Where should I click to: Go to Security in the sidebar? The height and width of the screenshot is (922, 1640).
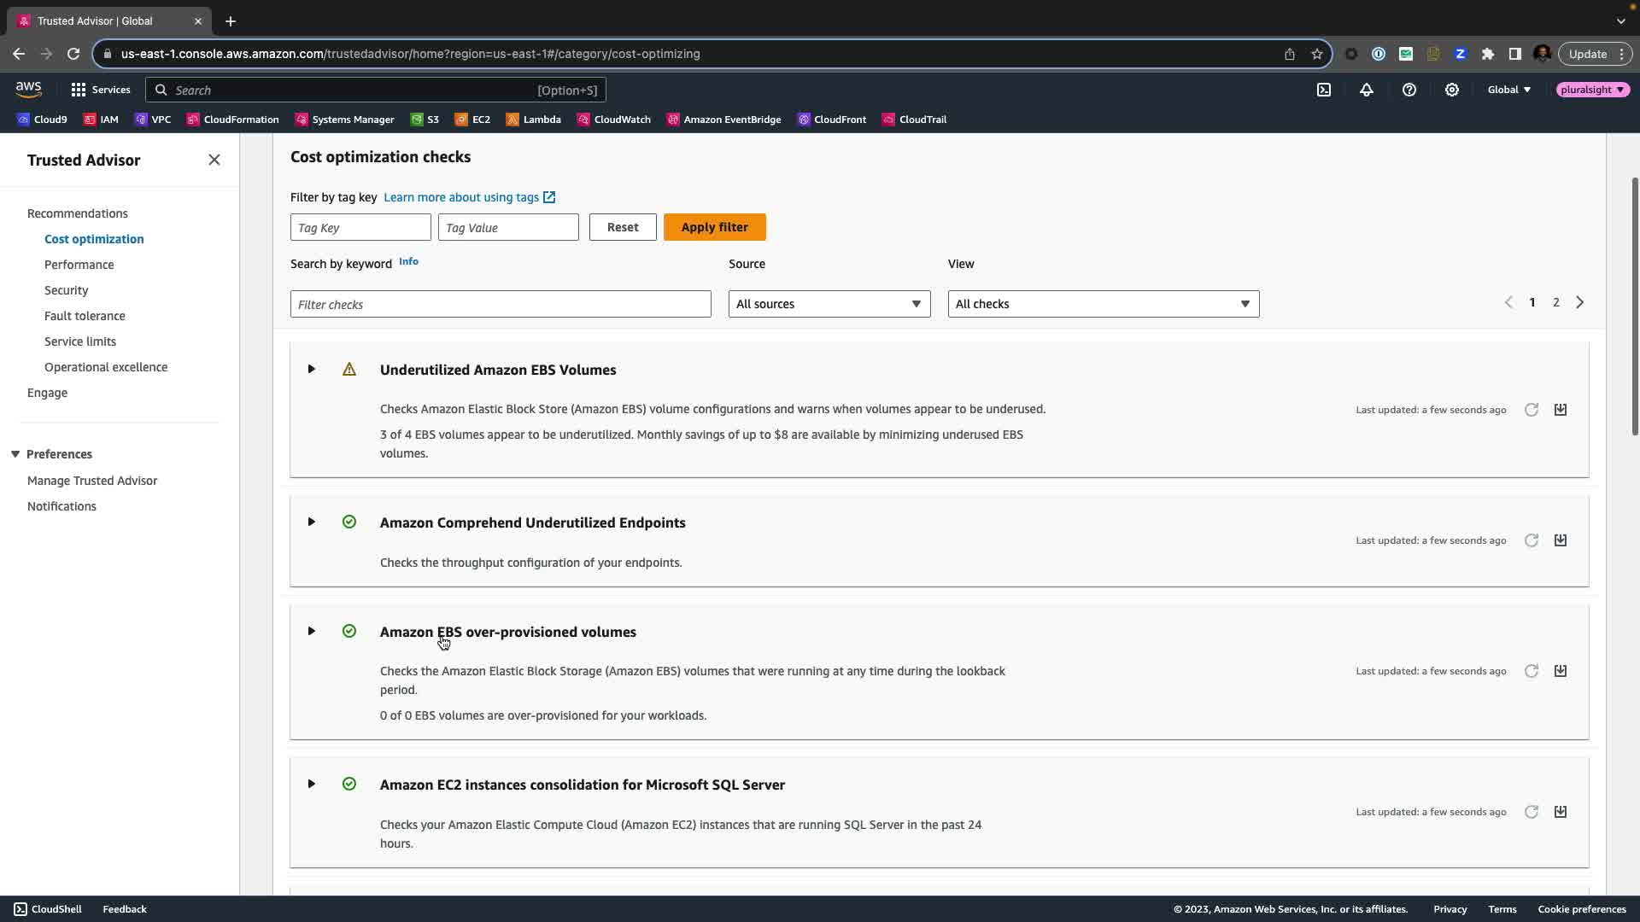66,290
